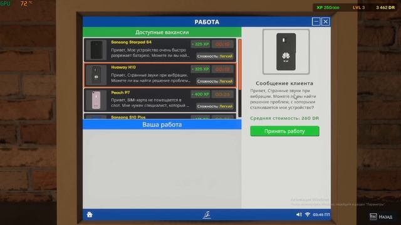The image size is (401, 225).
Task: Click the Wi-Fi signal icon
Action: (308, 214)
